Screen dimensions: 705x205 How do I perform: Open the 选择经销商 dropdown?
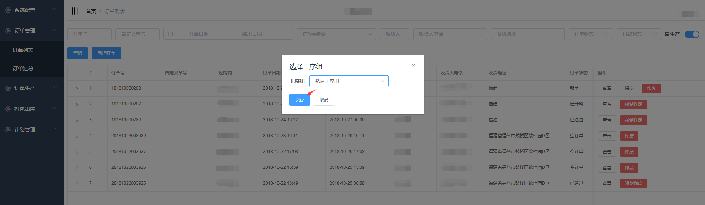(336, 34)
